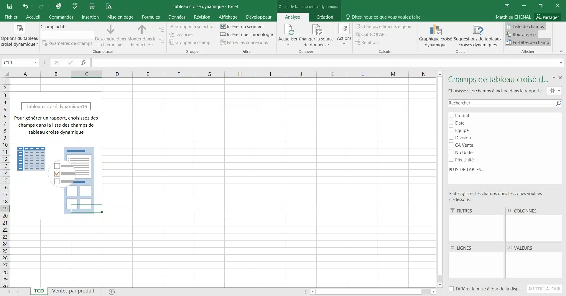Click the Undo arrow icon

pyautogui.click(x=25, y=6)
